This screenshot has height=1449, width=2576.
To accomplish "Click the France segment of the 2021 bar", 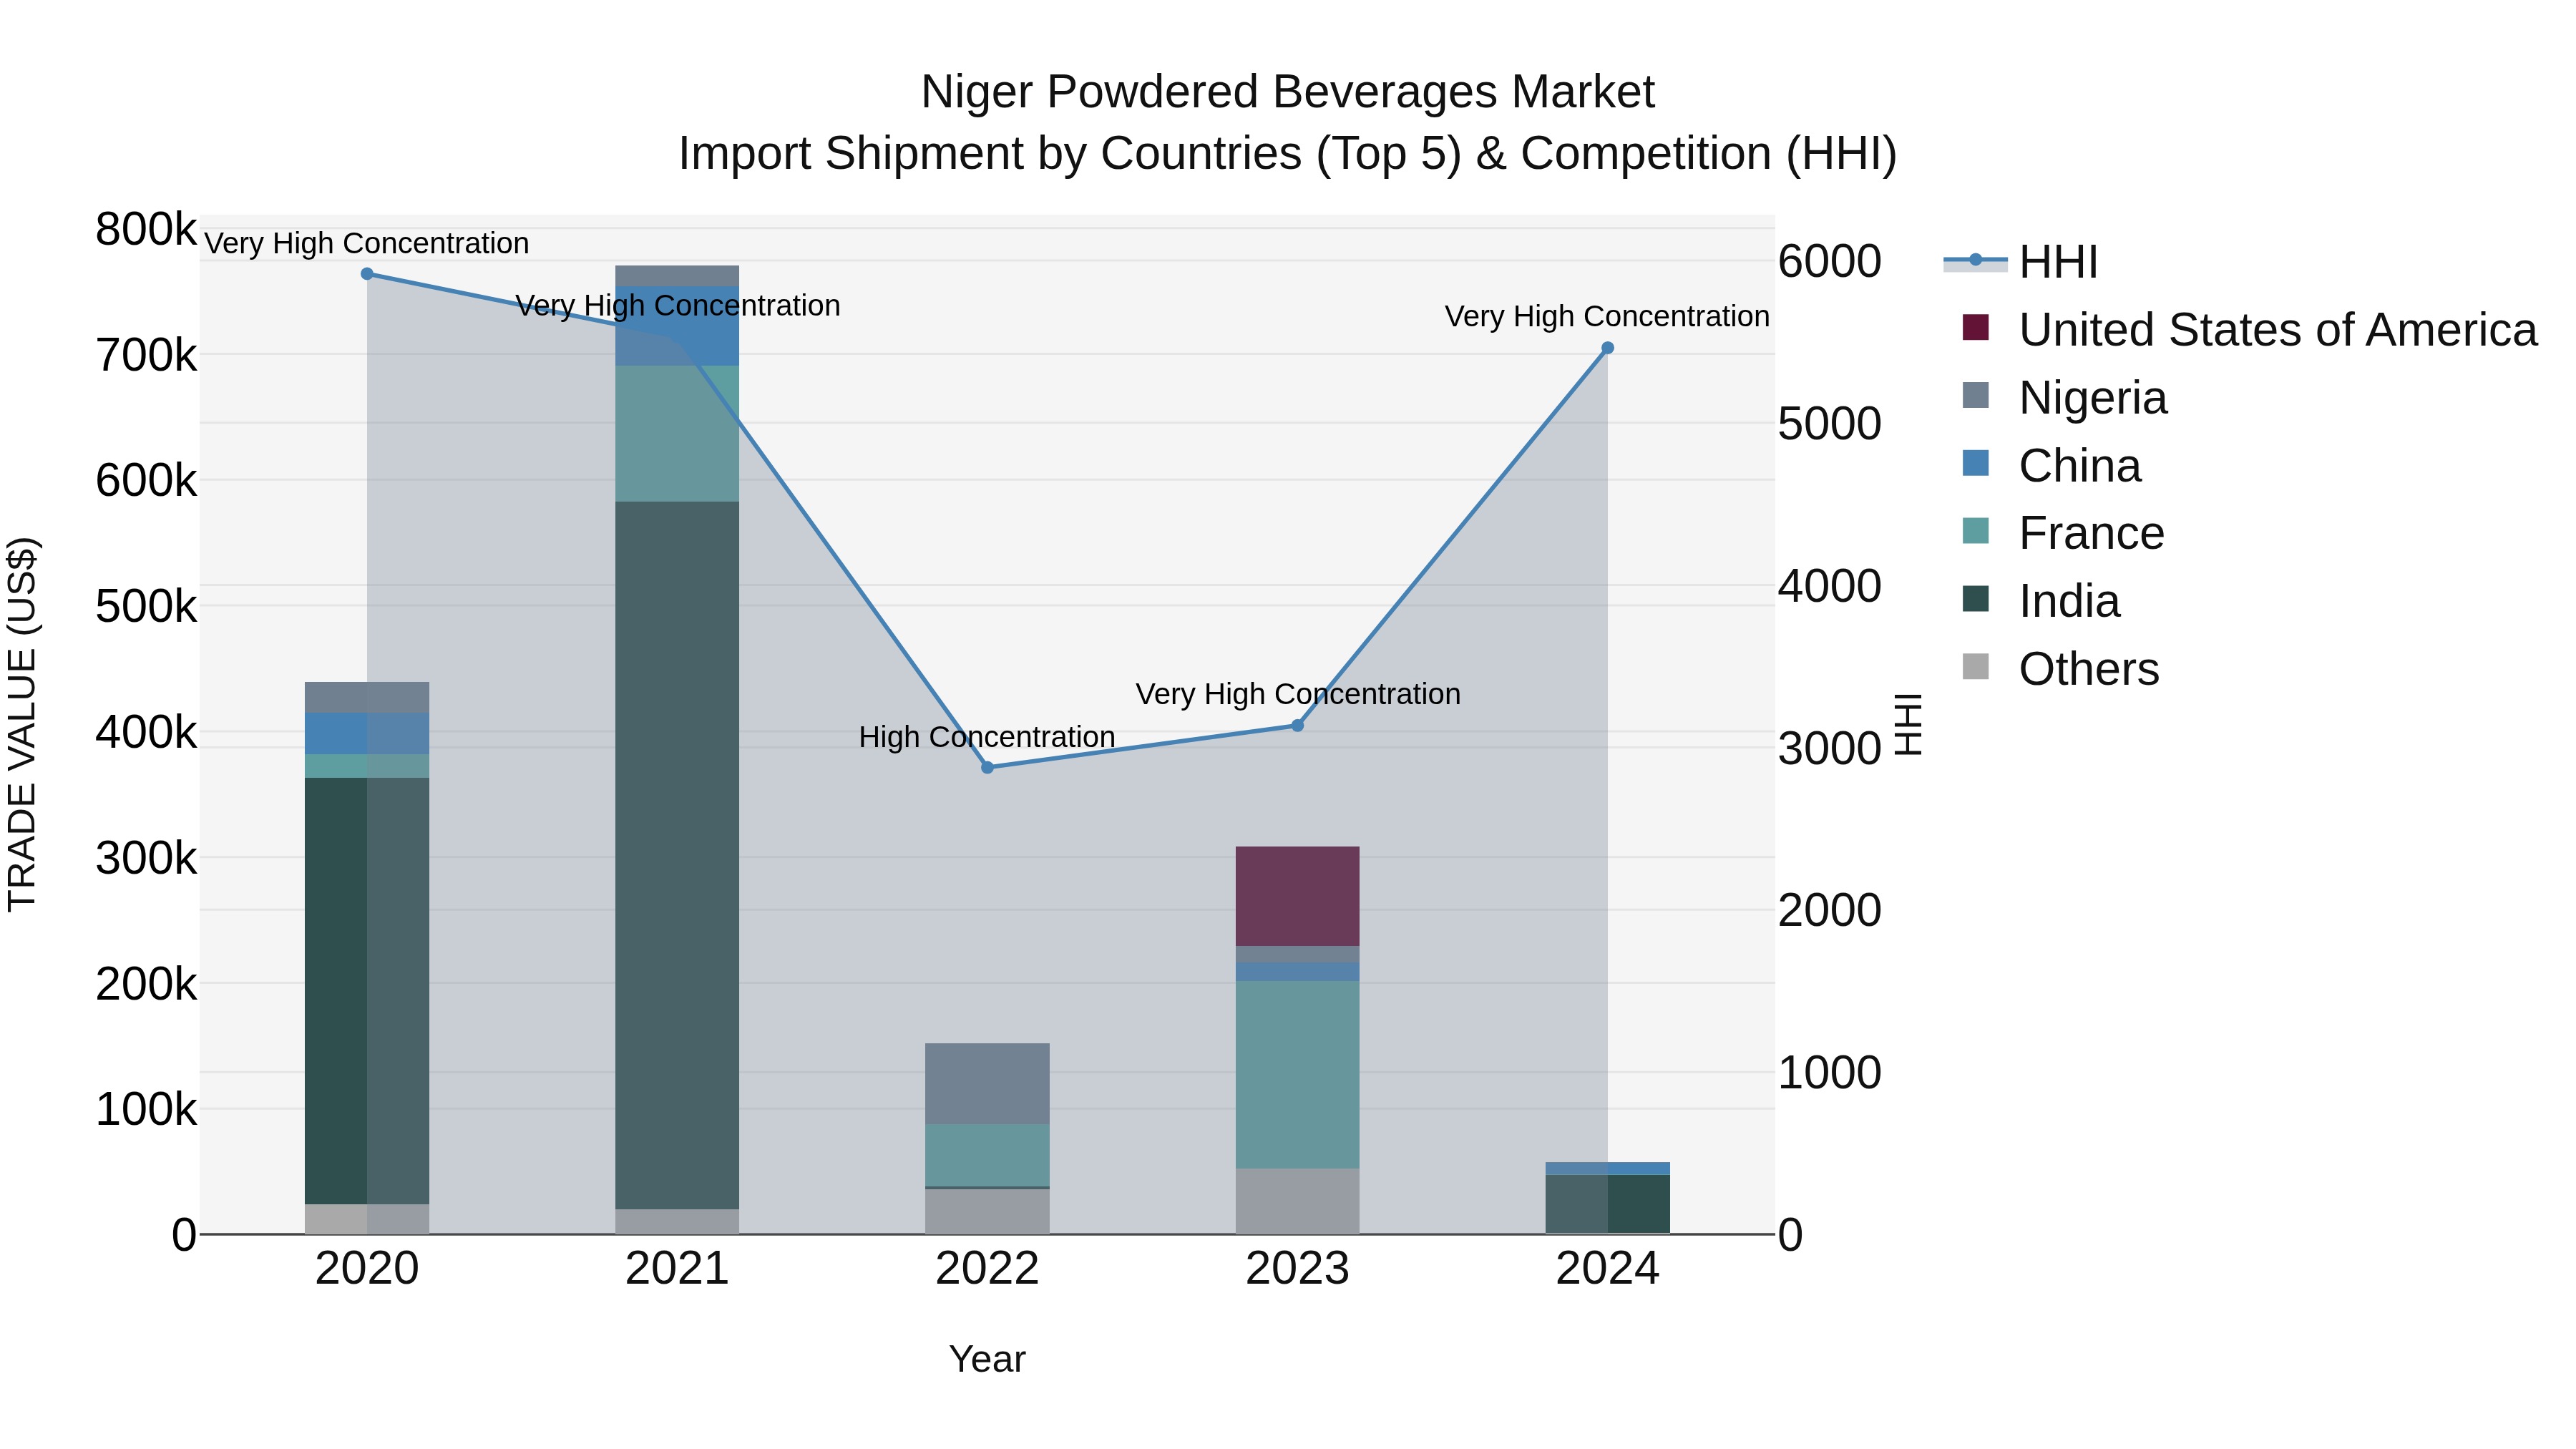I will point(677,434).
